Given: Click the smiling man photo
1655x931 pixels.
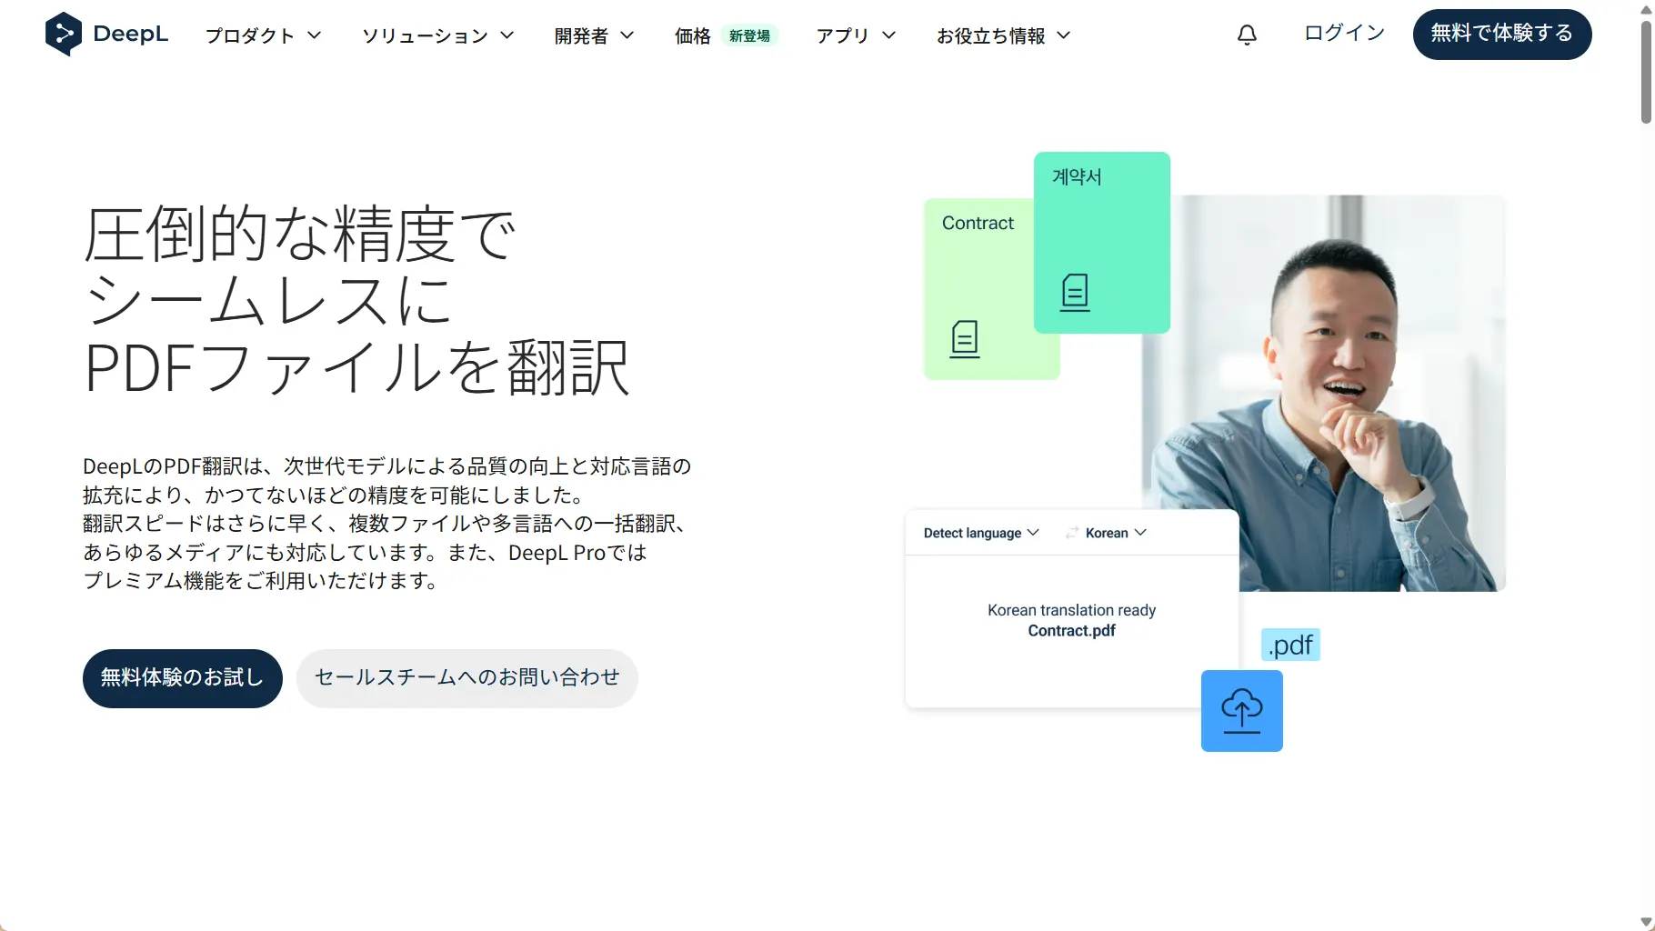Looking at the screenshot, I should click(x=1324, y=393).
